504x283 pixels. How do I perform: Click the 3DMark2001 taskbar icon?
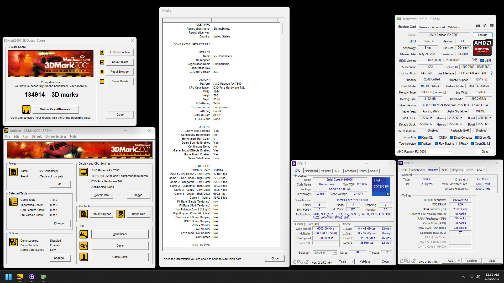click(x=20, y=277)
